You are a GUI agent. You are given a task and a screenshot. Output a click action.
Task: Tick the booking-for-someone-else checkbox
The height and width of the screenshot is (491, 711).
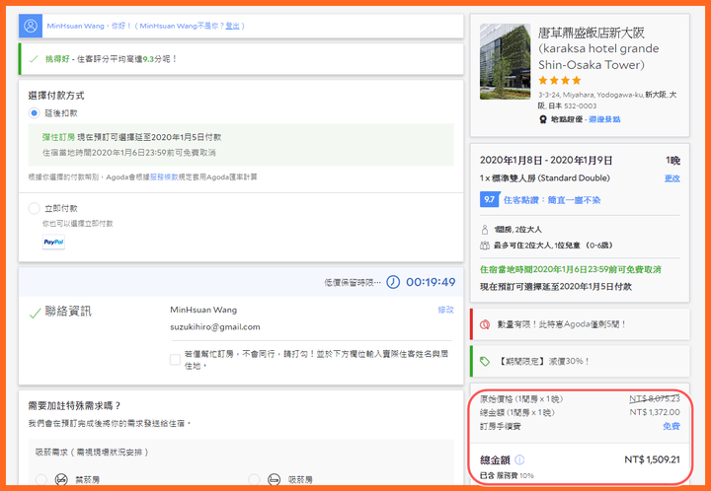[175, 359]
